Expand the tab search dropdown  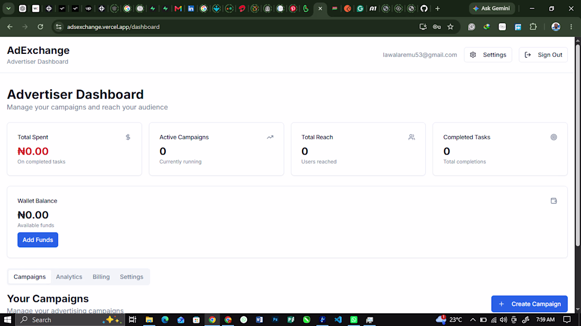click(8, 8)
